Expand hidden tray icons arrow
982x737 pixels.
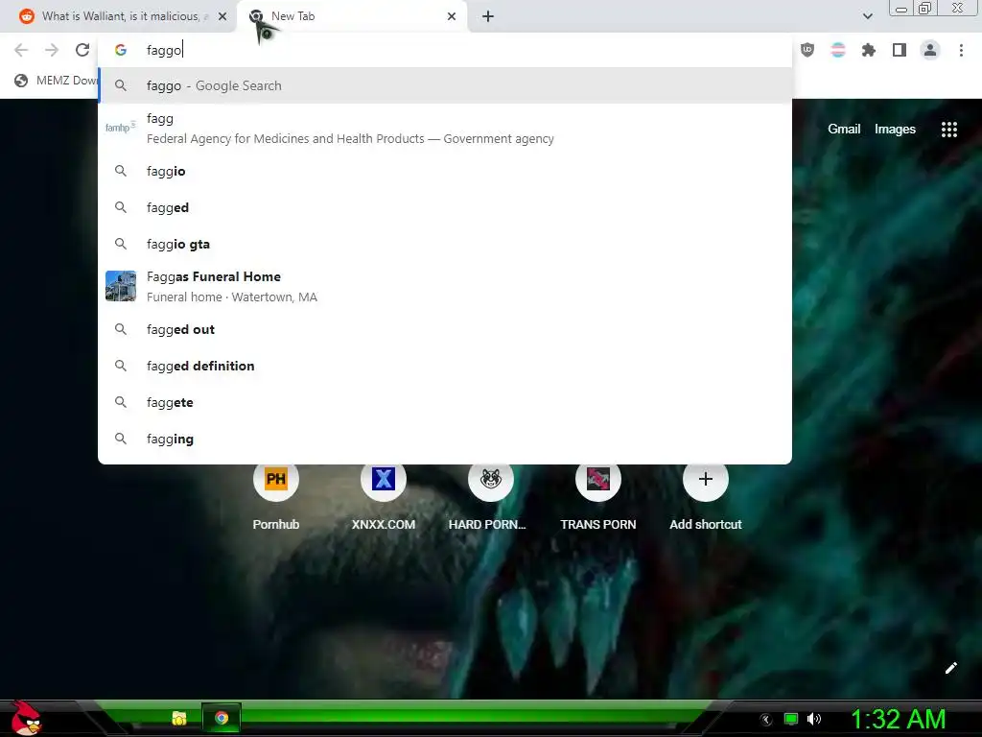(x=766, y=720)
